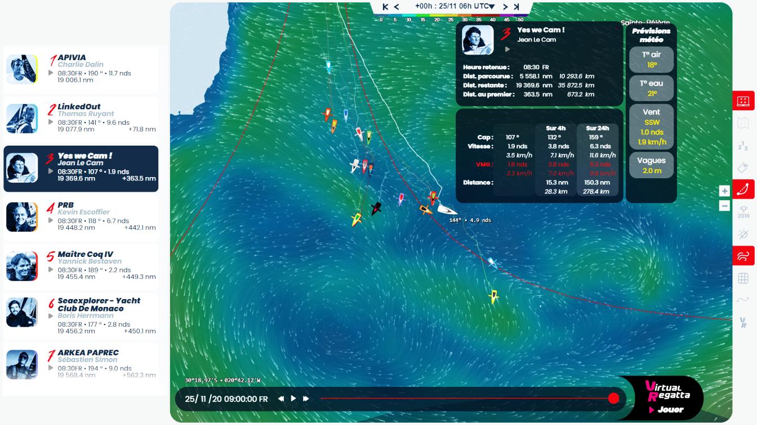Toggle the dashboard screen icon in sidebar
This screenshot has width=757, height=425.
[x=743, y=101]
